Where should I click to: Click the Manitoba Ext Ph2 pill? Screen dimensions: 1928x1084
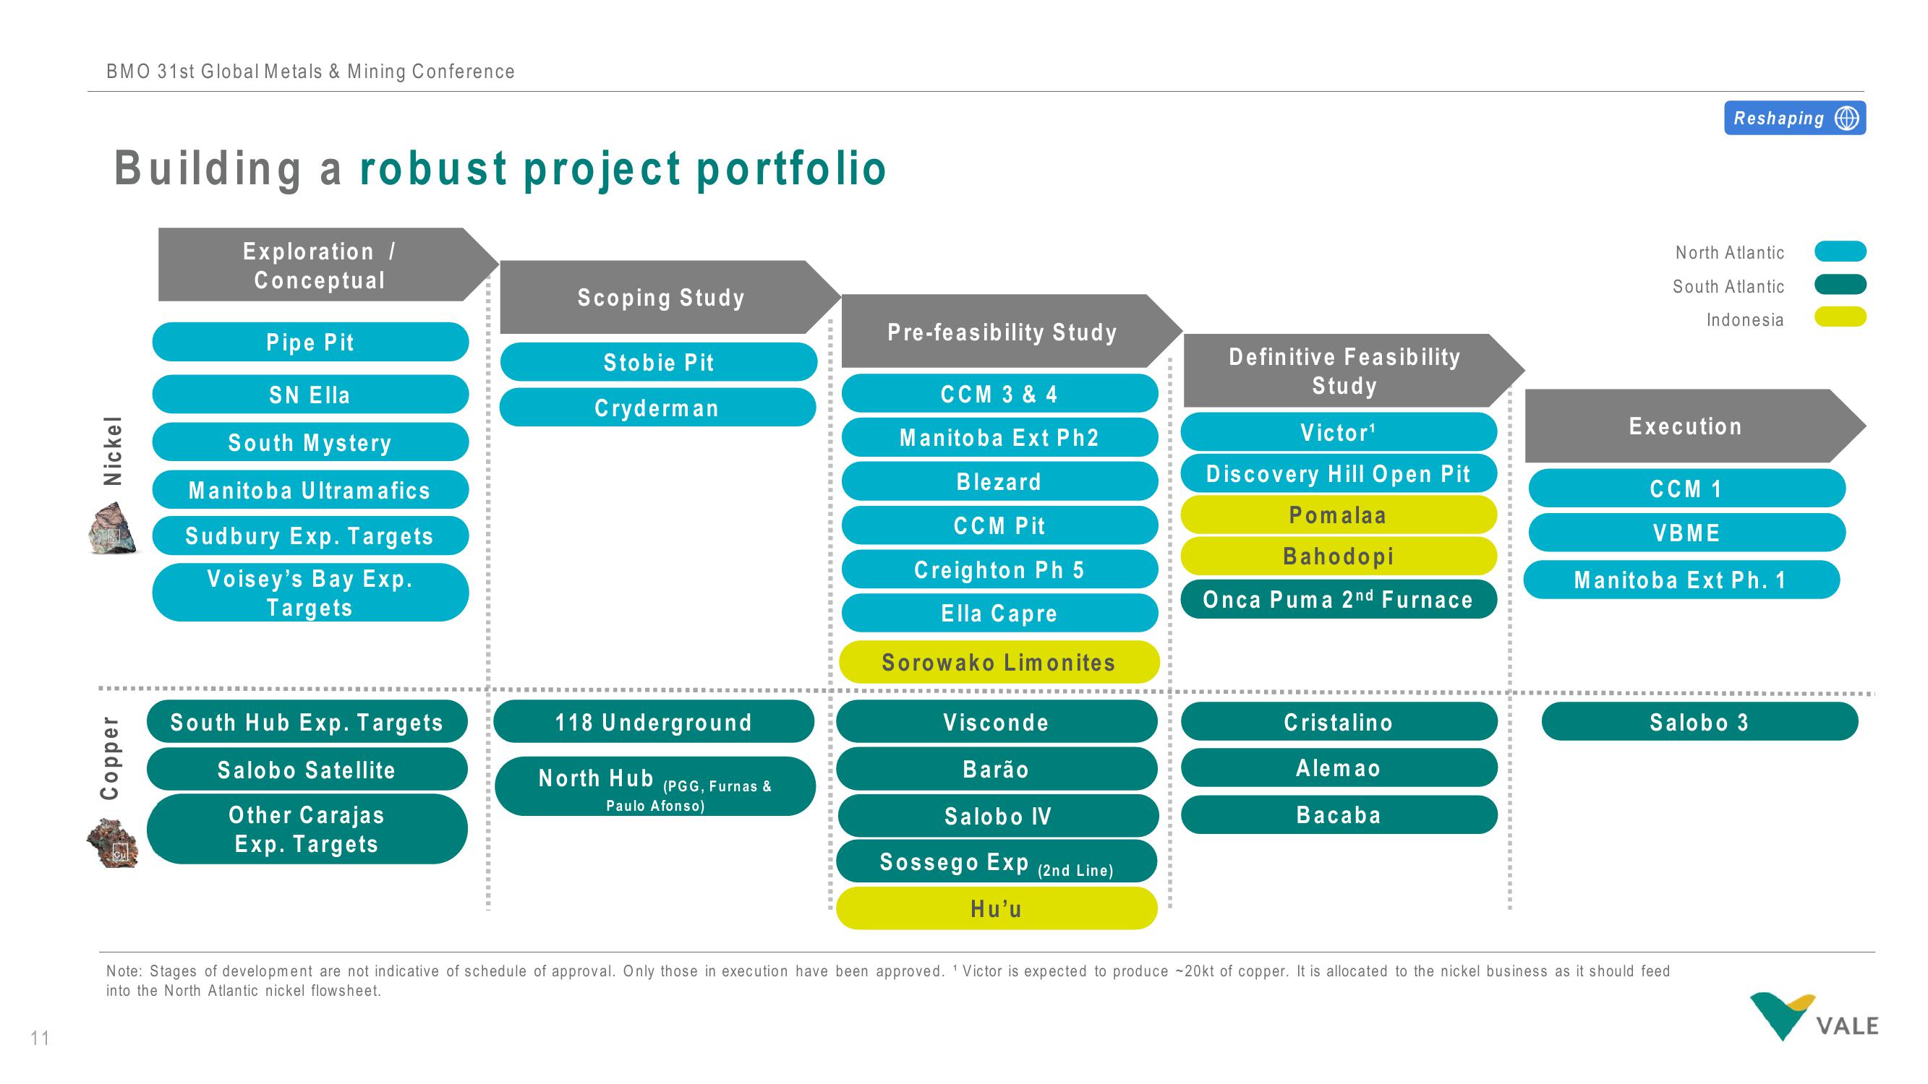[x=1000, y=438]
